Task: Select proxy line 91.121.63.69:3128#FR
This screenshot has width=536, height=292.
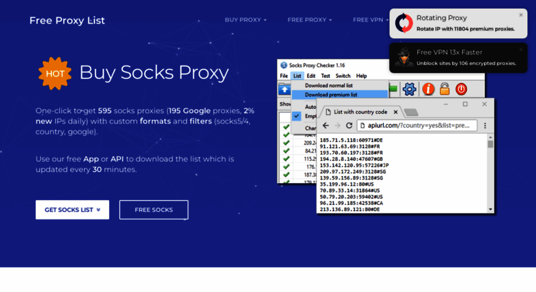Action: pos(349,146)
